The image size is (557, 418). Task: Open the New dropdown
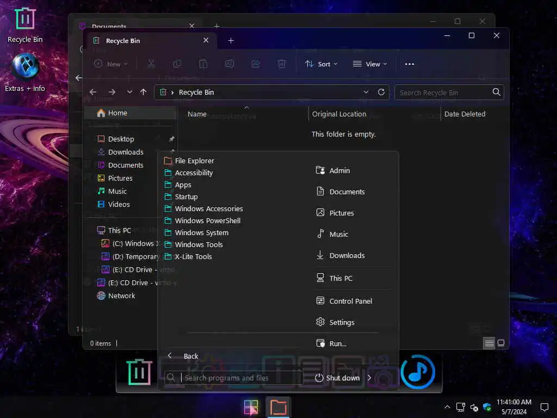(x=111, y=64)
